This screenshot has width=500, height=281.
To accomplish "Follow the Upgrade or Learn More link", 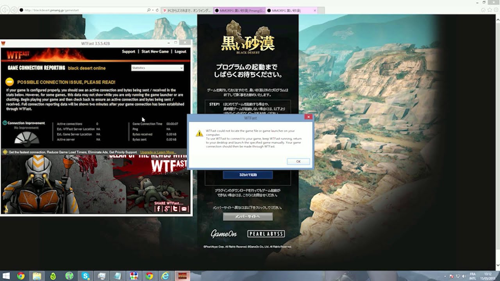I will click(157, 152).
